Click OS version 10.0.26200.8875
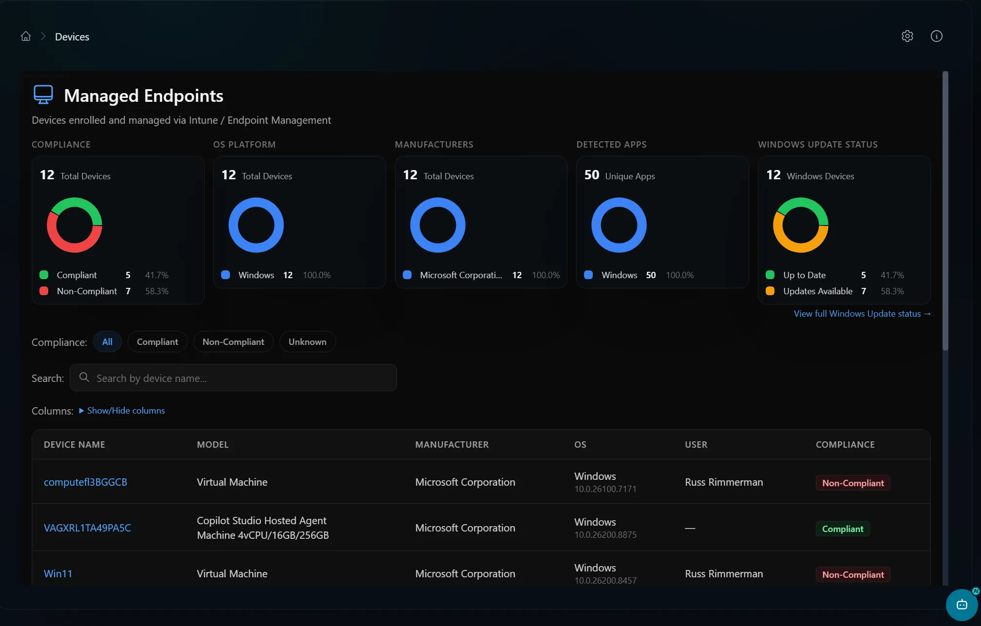The image size is (981, 626). [605, 535]
